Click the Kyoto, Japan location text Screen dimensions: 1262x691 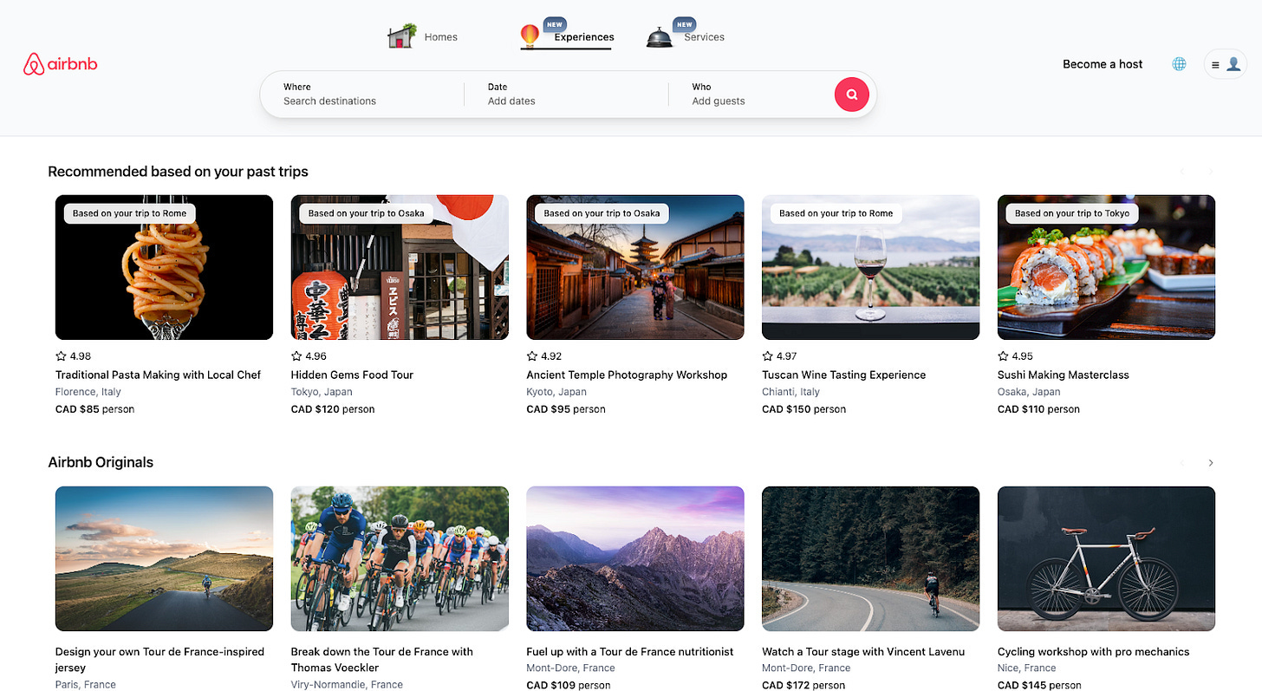[x=556, y=392]
